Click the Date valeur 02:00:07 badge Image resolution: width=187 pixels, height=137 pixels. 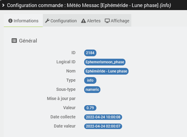pos(103,126)
